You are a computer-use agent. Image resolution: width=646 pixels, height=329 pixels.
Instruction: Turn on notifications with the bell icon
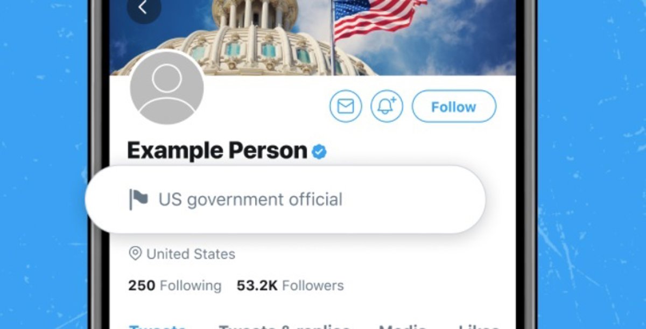[387, 107]
